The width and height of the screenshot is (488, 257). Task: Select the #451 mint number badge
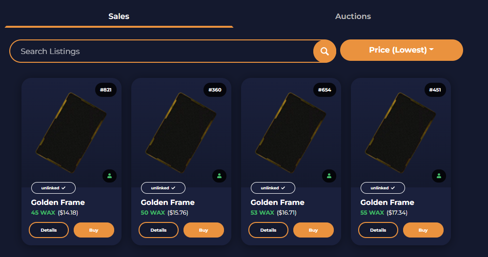click(x=435, y=90)
